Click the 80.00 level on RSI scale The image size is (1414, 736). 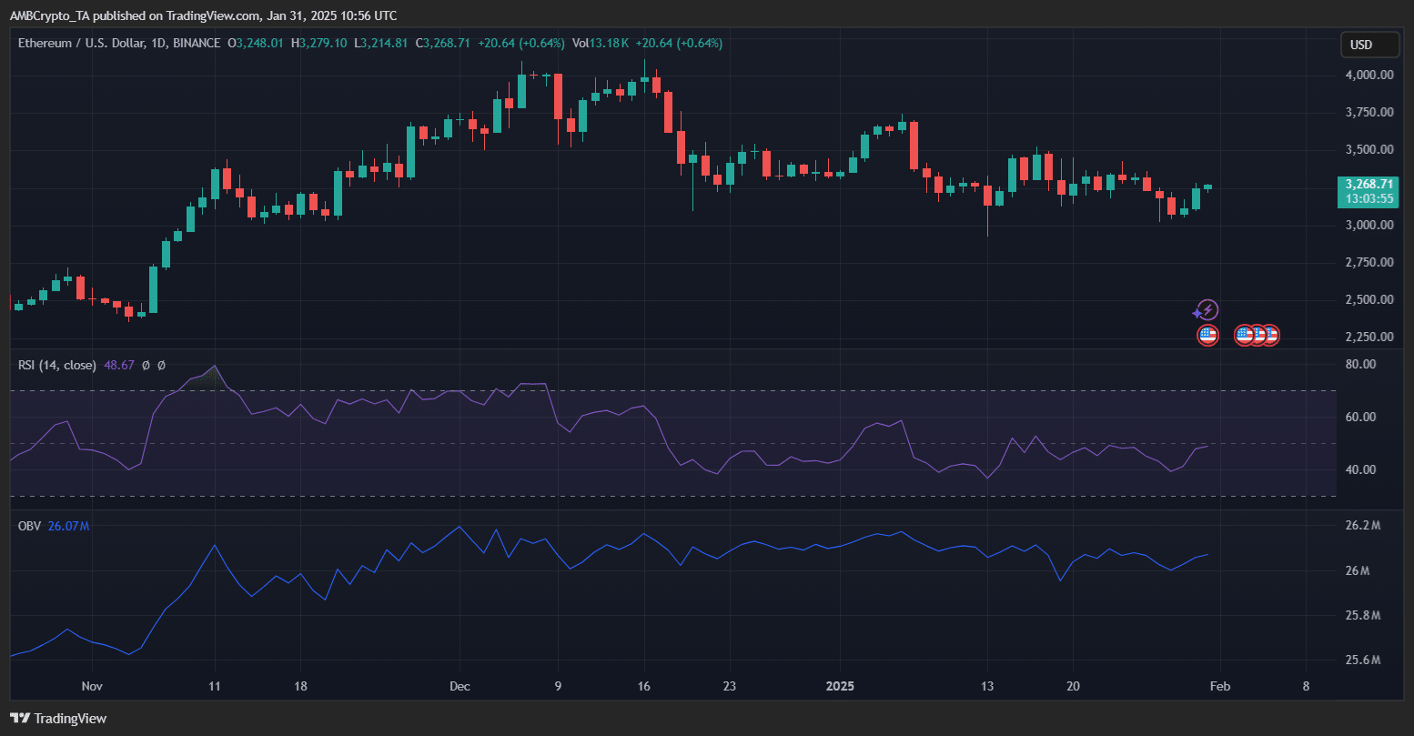click(1361, 364)
